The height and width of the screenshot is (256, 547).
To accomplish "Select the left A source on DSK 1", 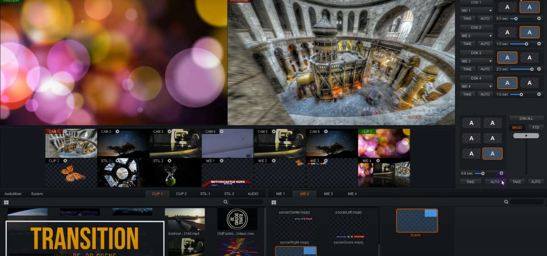I will (x=507, y=7).
